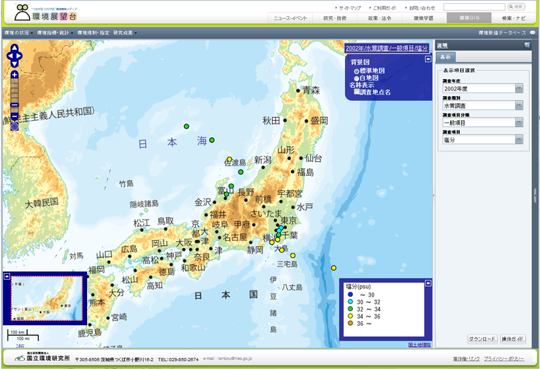Enable the 調査地点名 name display checkbox
The height and width of the screenshot is (369, 540).
point(357,92)
